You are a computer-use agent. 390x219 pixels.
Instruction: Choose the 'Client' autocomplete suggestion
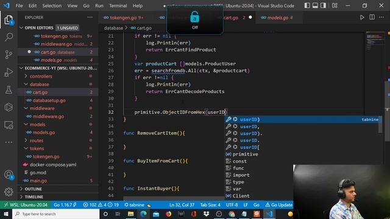pyautogui.click(x=258, y=196)
